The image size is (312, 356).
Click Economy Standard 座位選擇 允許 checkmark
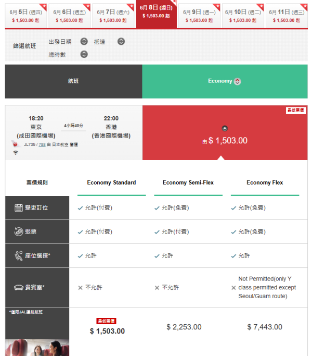(x=80, y=256)
